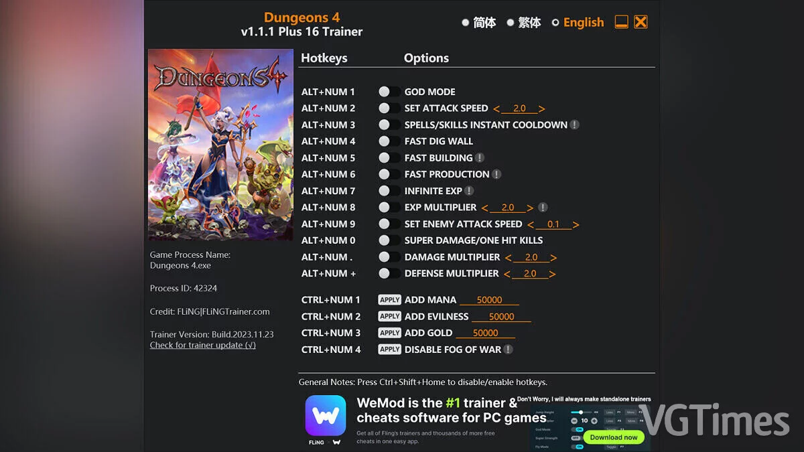Click info icon next to Disable Fog of War
Image resolution: width=804 pixels, height=452 pixels.
pyautogui.click(x=509, y=350)
